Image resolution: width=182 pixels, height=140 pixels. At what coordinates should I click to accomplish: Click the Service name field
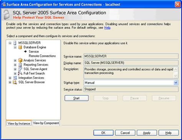point(131,56)
